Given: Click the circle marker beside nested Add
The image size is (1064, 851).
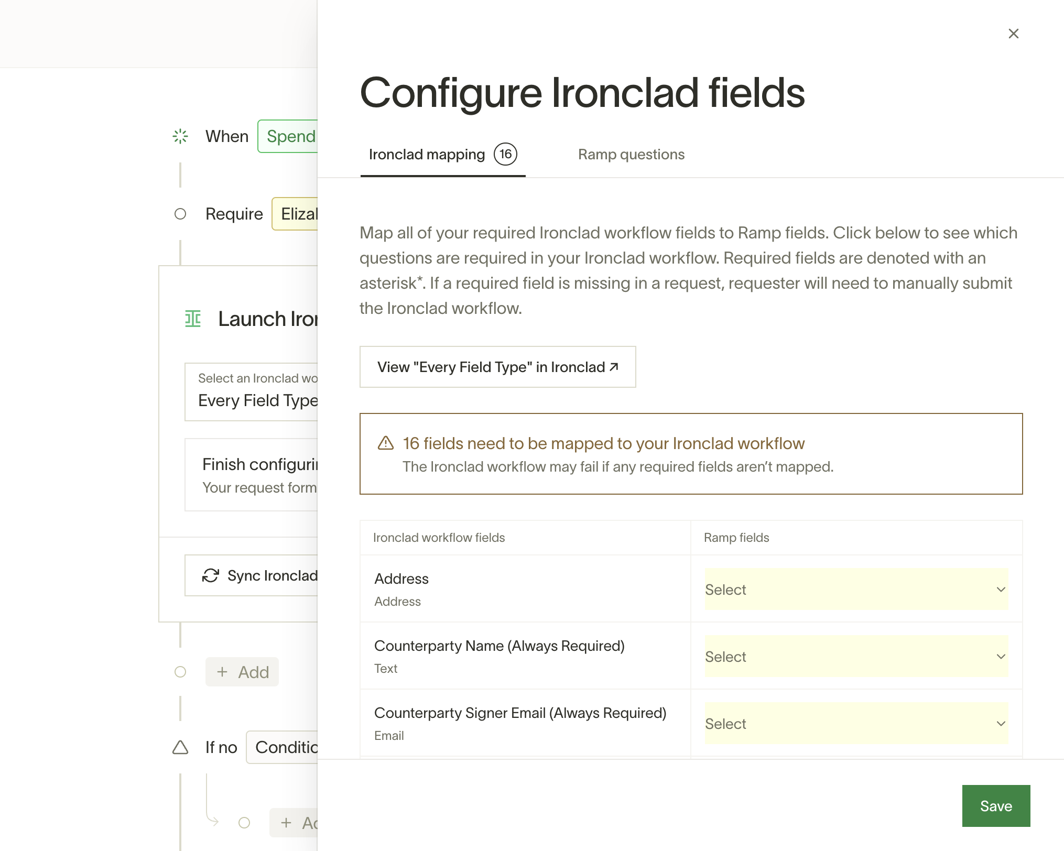Looking at the screenshot, I should tap(244, 823).
